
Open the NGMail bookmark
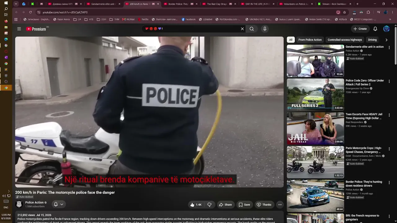(128, 19)
